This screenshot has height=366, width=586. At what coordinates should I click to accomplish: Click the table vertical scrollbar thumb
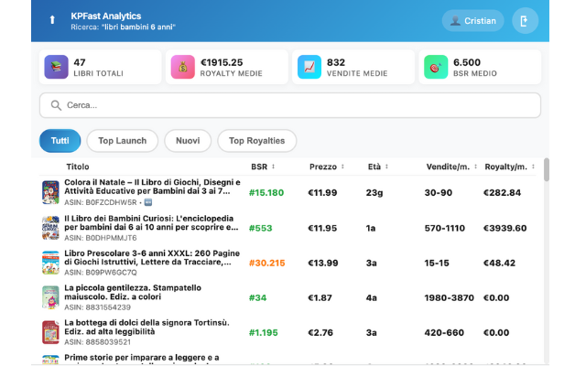(x=547, y=170)
